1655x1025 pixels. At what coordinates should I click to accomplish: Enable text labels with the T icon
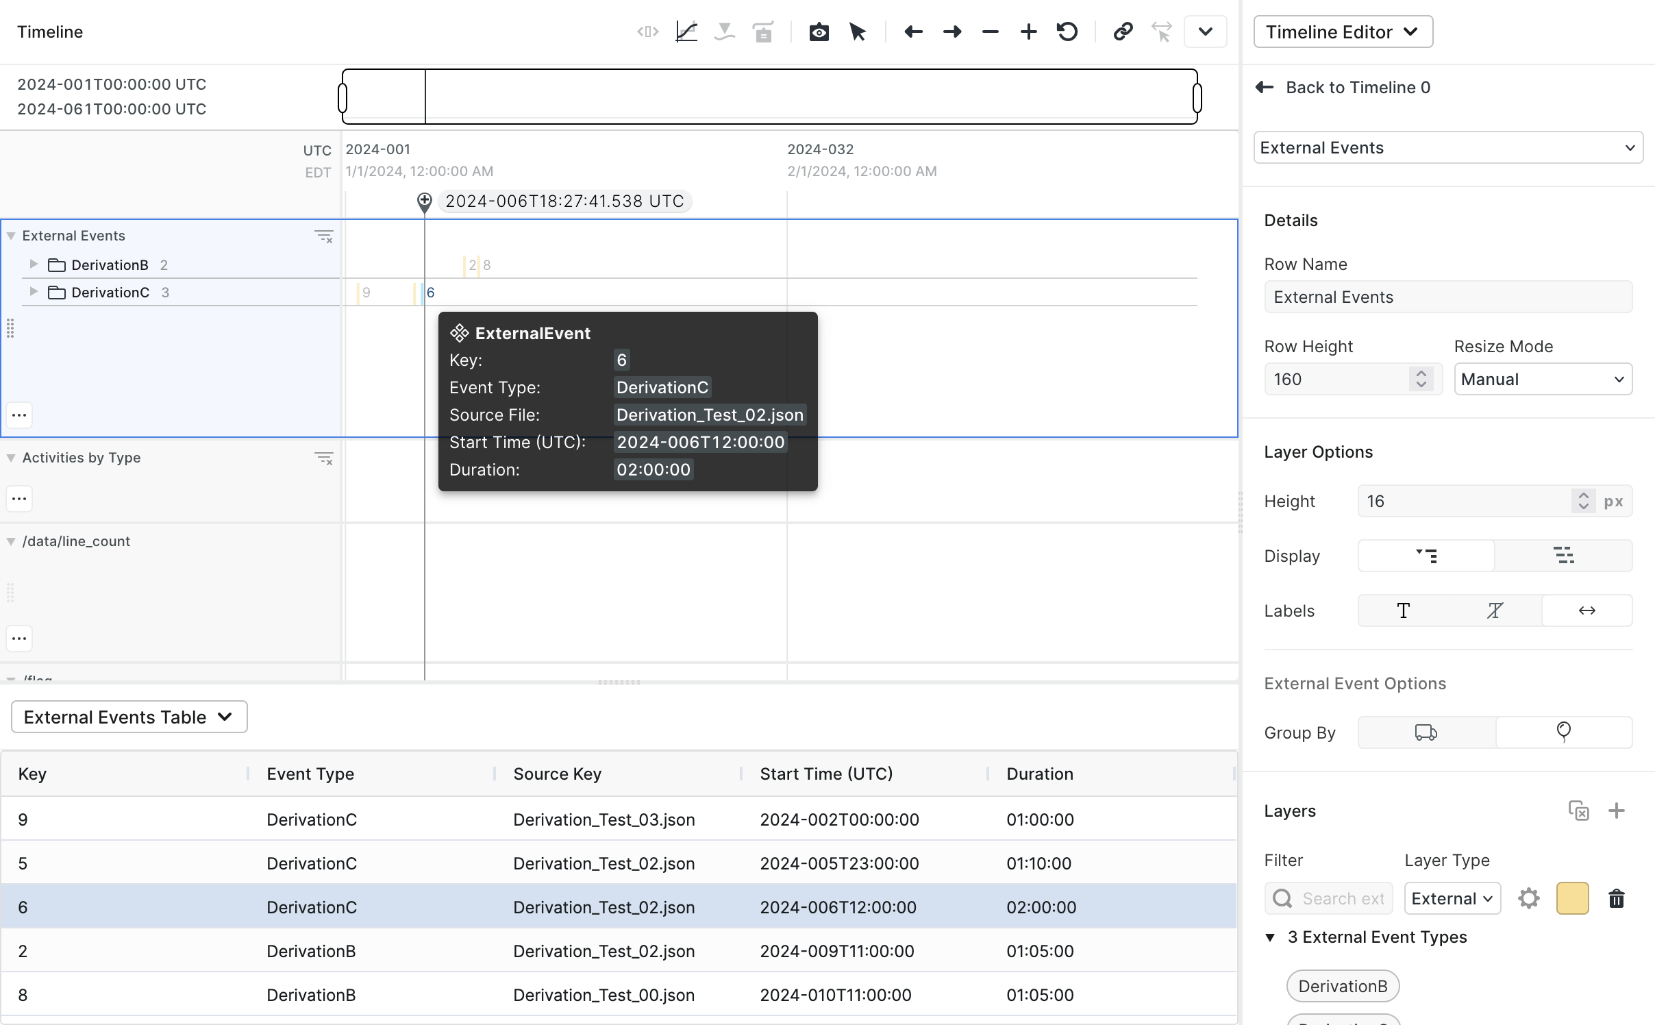pos(1403,610)
